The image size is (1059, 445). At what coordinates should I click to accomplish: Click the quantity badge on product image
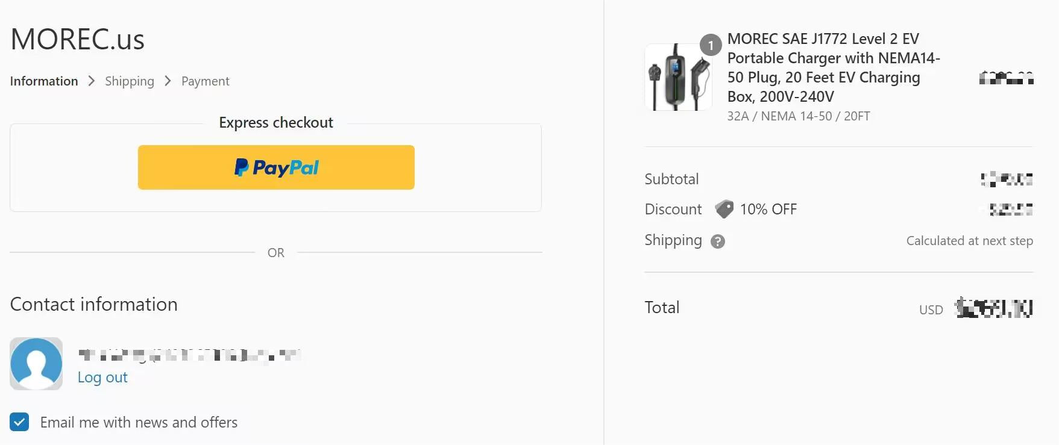pos(711,45)
